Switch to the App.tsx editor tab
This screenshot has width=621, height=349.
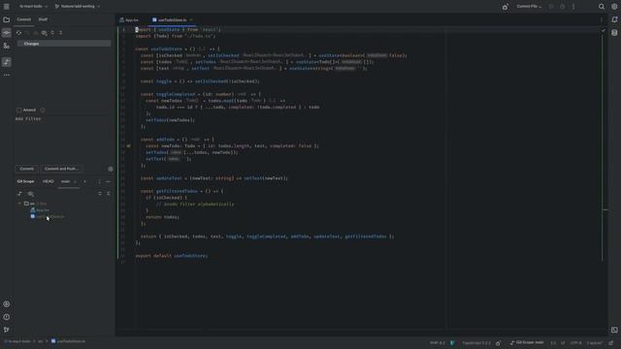click(x=129, y=19)
